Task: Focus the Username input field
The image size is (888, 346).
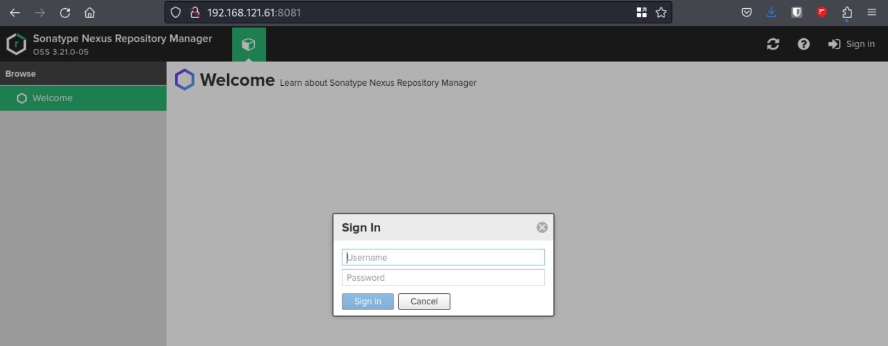Action: click(x=443, y=257)
